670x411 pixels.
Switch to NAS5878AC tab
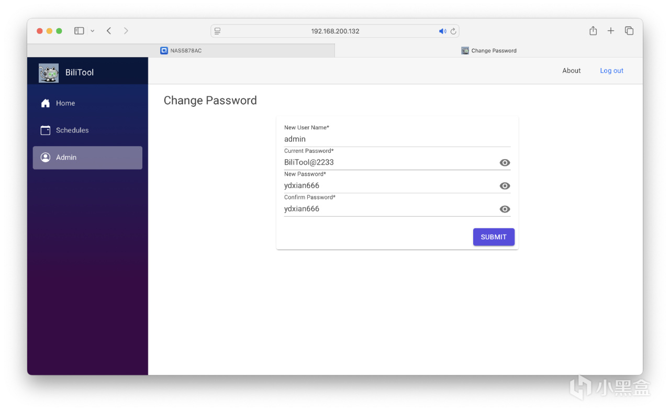[181, 51]
